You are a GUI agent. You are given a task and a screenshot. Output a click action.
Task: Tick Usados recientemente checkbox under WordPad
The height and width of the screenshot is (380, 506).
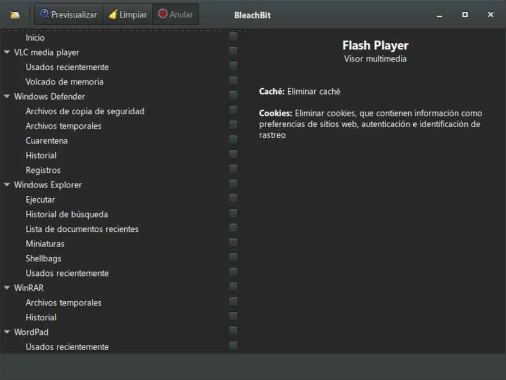point(233,345)
